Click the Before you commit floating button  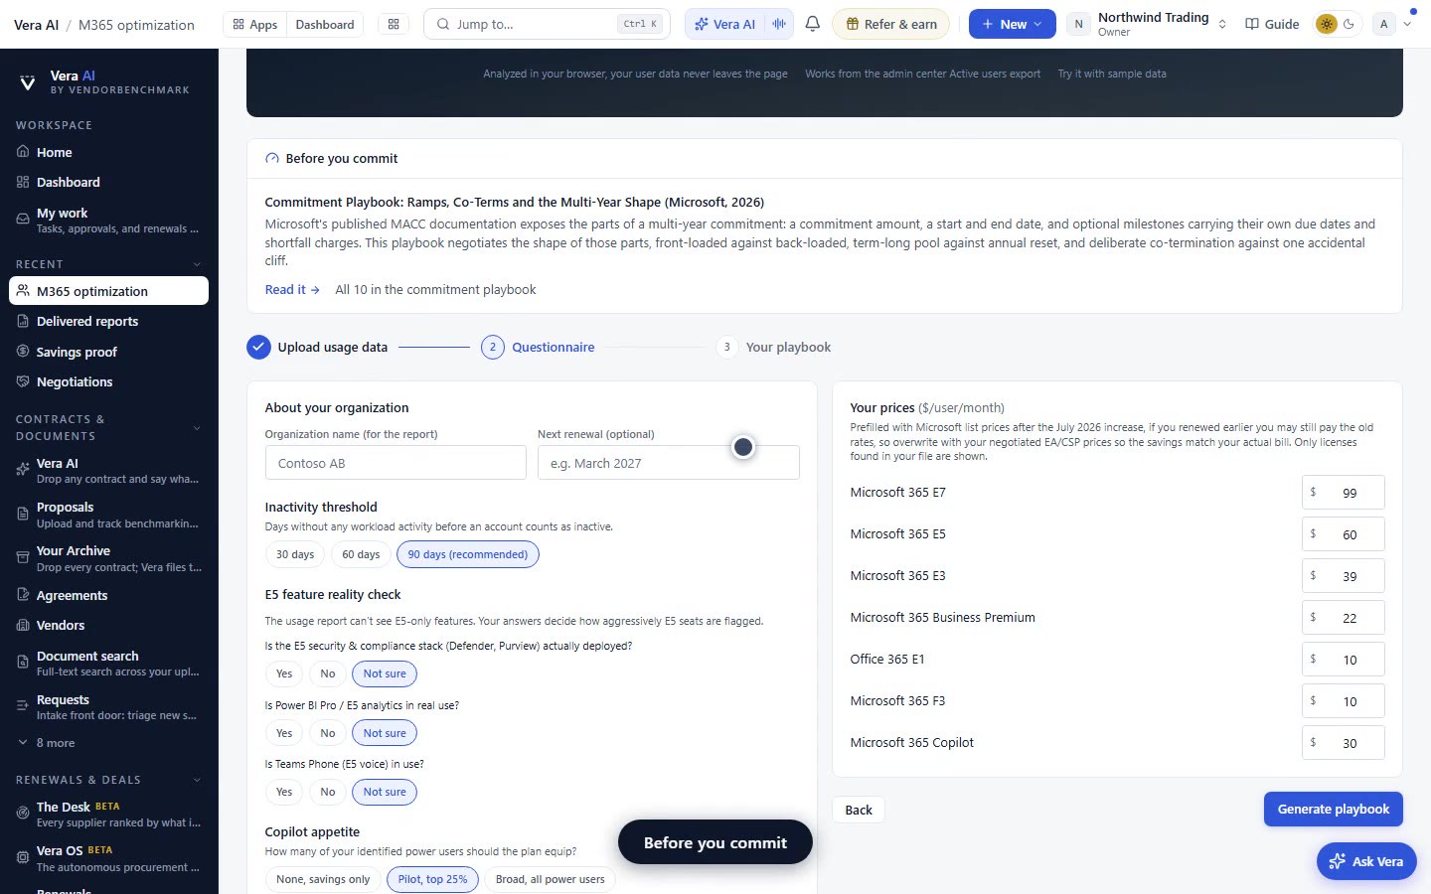coord(715,842)
